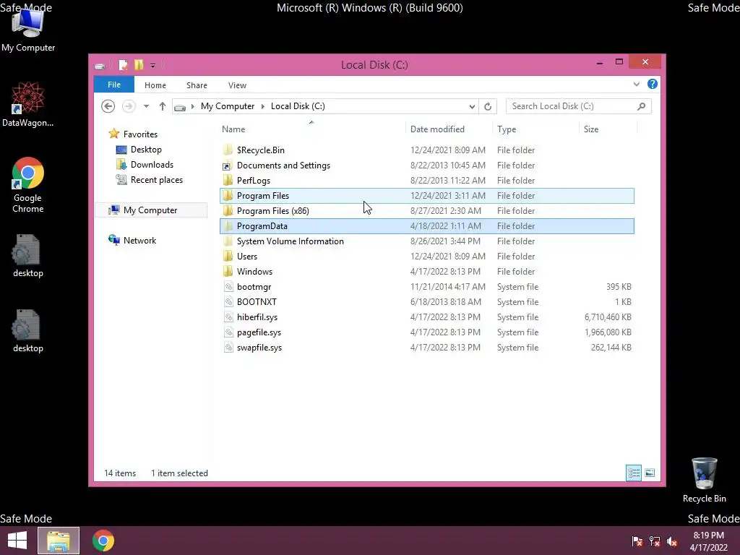The image size is (740, 555).
Task: Open the File ribbon tab
Action: click(x=113, y=85)
